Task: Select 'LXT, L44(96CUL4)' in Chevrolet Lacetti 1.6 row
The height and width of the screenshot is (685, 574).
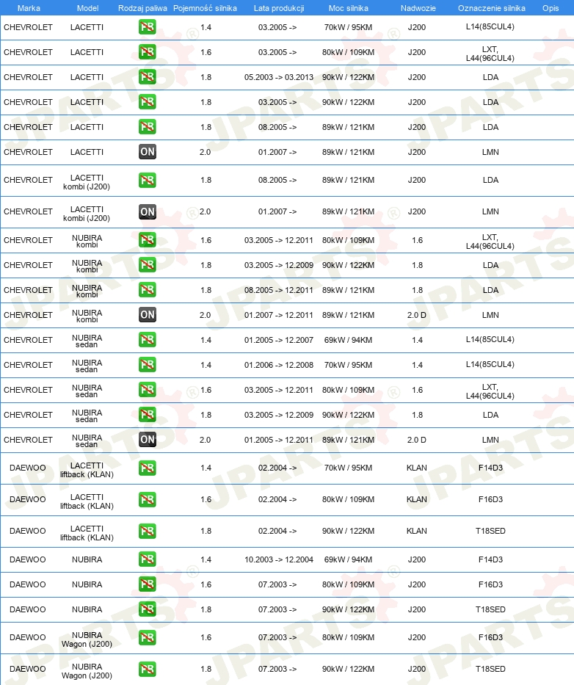Action: [x=490, y=54]
